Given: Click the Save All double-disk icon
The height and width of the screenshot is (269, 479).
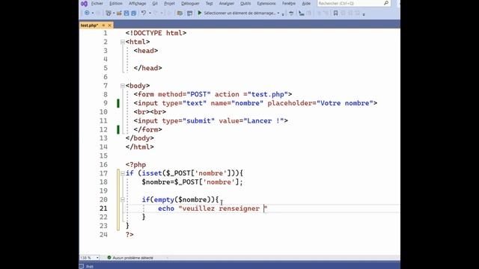Looking at the screenshot, I should (x=133, y=13).
